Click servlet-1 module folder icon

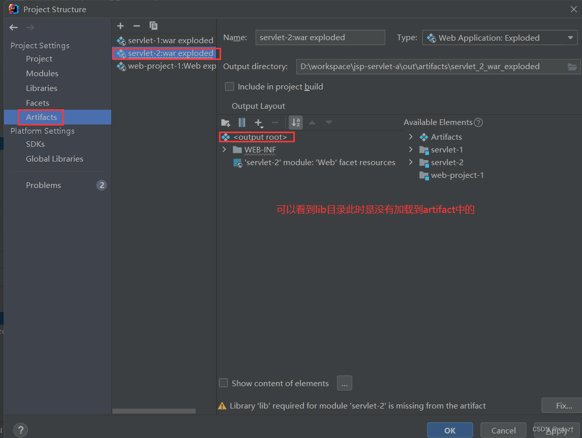[x=424, y=150]
